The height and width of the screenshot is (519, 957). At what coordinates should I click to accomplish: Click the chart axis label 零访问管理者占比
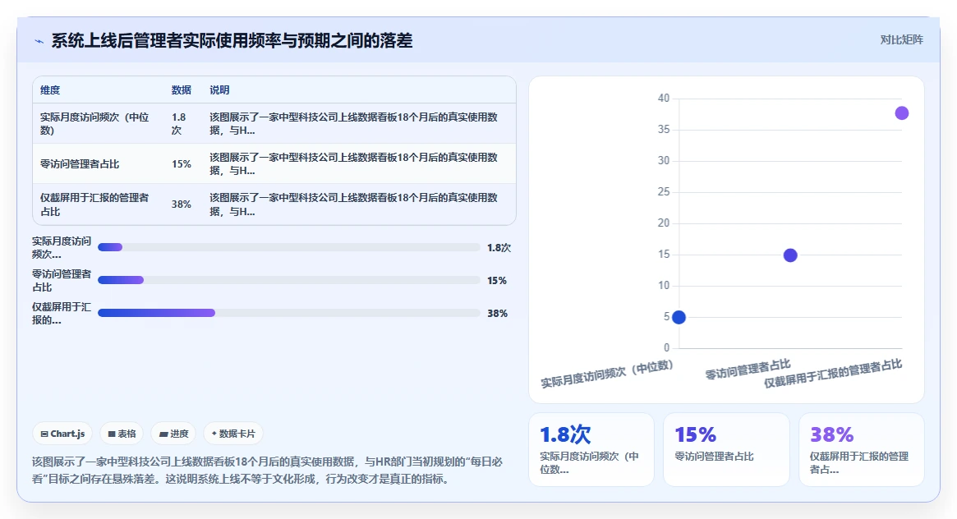[x=748, y=370]
